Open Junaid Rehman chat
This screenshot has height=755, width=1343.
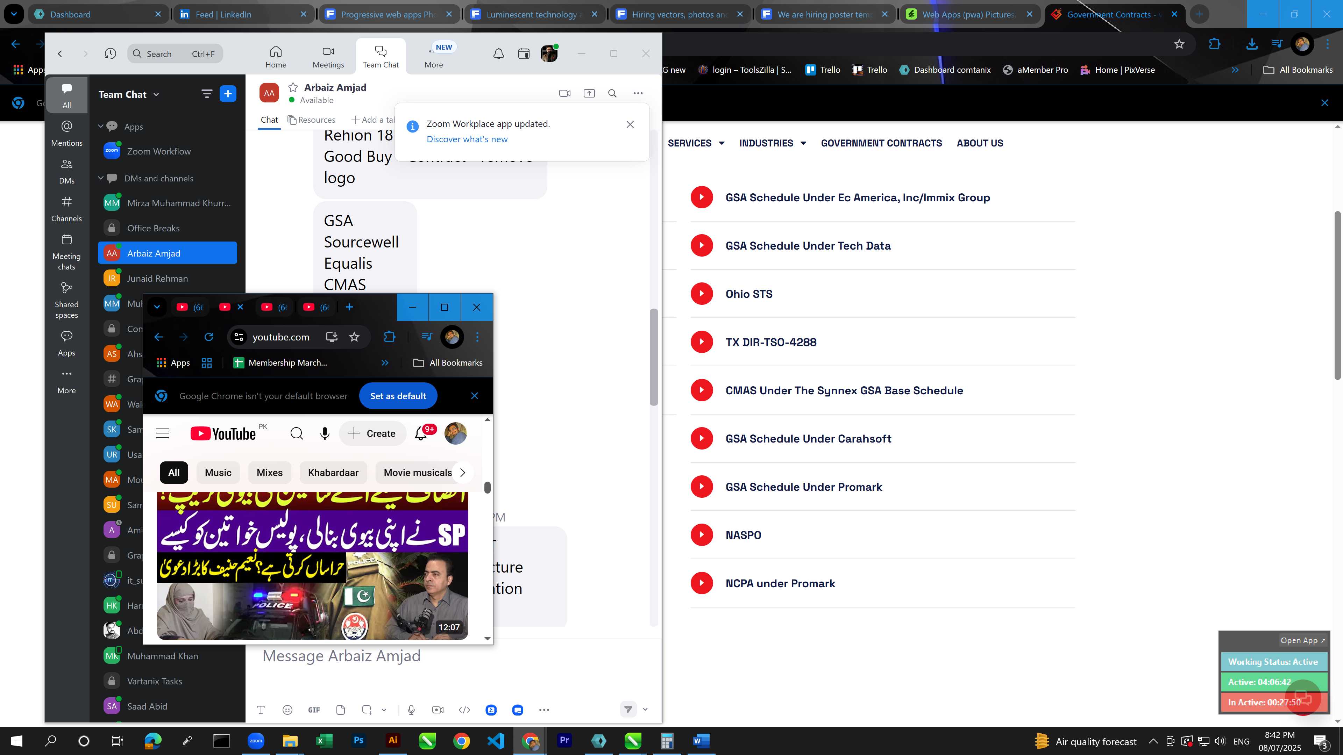[x=168, y=279]
